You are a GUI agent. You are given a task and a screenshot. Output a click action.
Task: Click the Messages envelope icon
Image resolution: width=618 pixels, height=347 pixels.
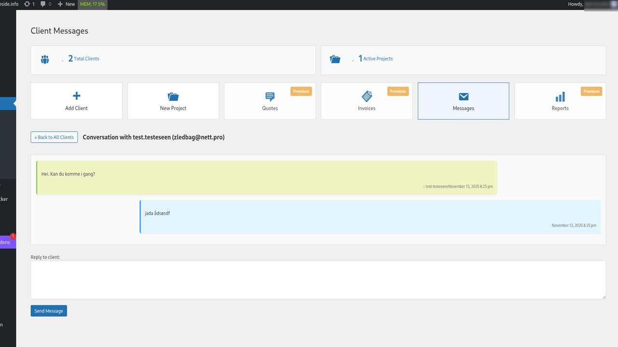(x=463, y=97)
